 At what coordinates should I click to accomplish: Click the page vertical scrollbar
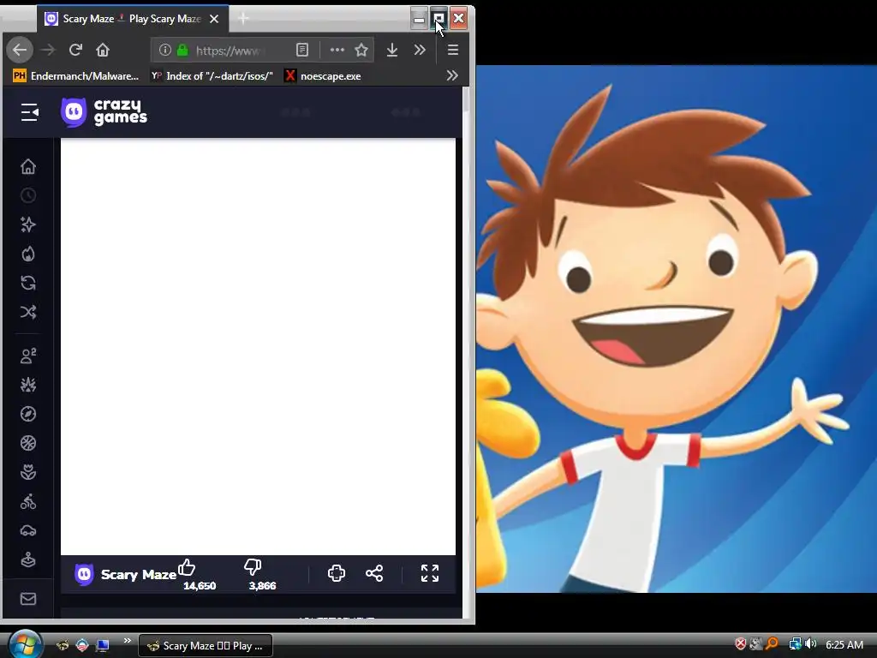click(x=466, y=101)
